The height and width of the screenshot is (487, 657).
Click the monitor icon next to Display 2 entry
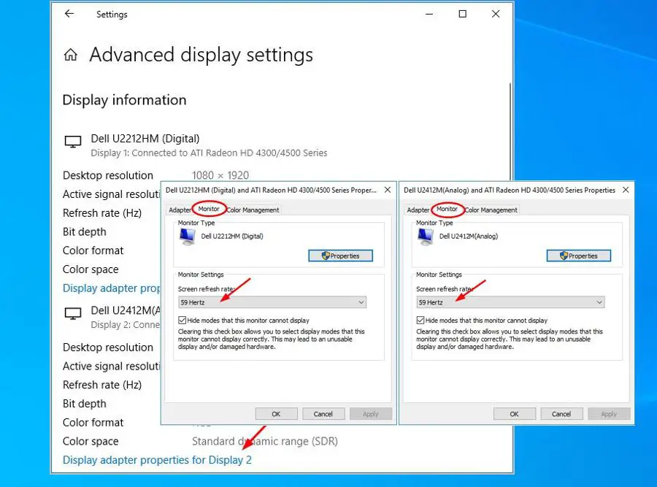tap(72, 313)
